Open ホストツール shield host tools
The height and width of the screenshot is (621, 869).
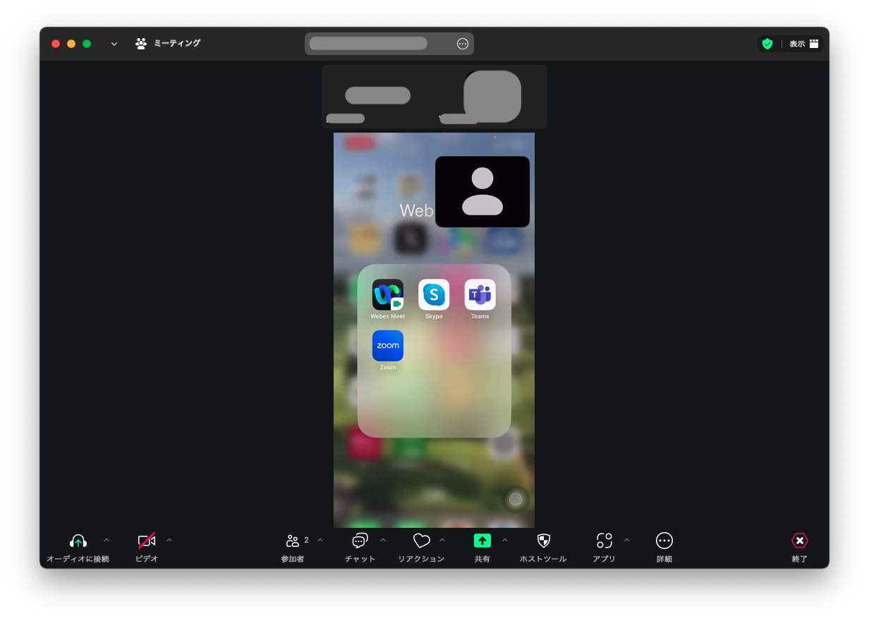(x=543, y=541)
